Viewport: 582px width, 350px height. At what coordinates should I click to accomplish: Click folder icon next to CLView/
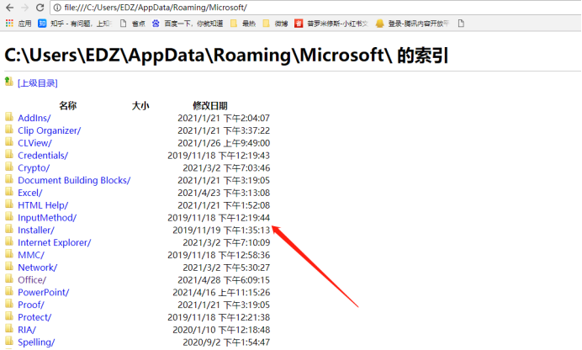click(9, 142)
